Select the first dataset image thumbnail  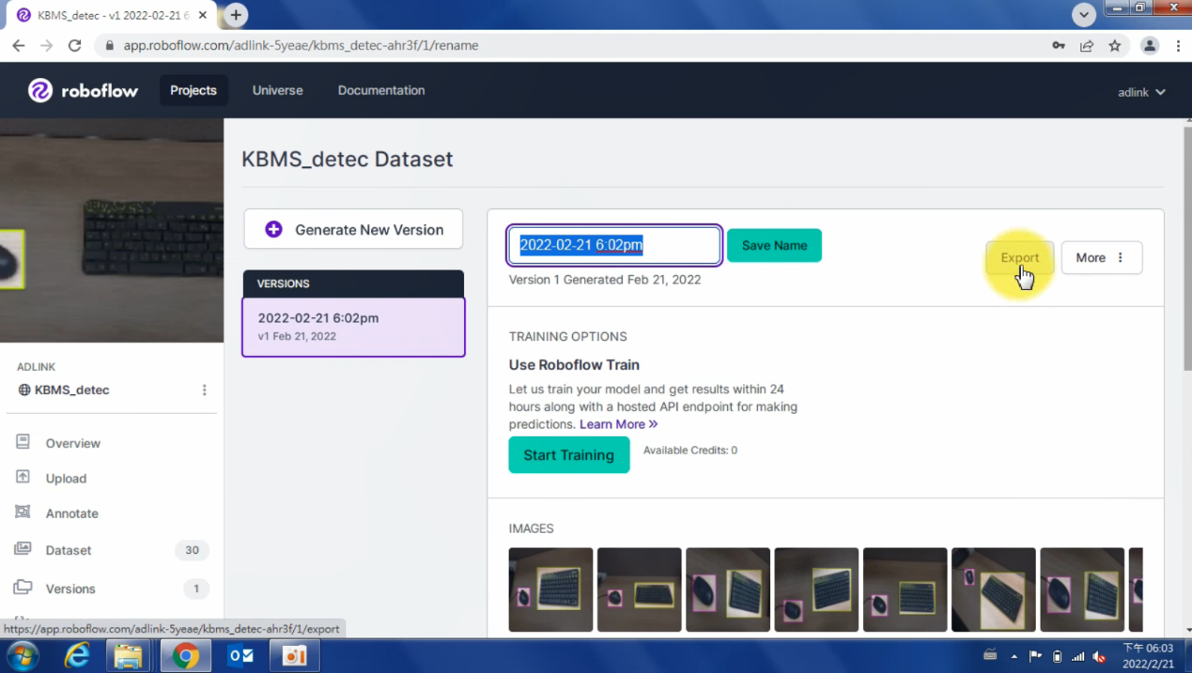tap(550, 589)
